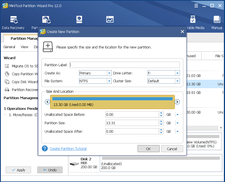Select the New Volume(NTFS) partition block
225x182 pixels.
(204, 142)
